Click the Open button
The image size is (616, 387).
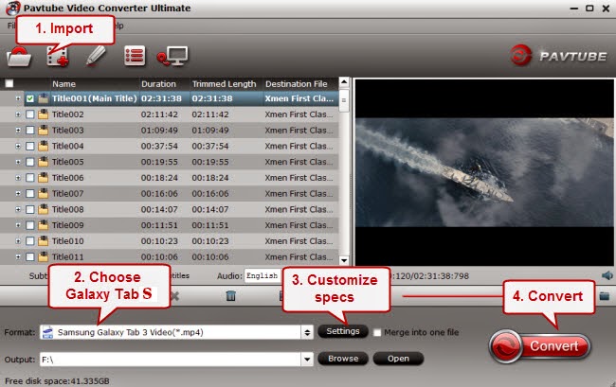pos(398,359)
